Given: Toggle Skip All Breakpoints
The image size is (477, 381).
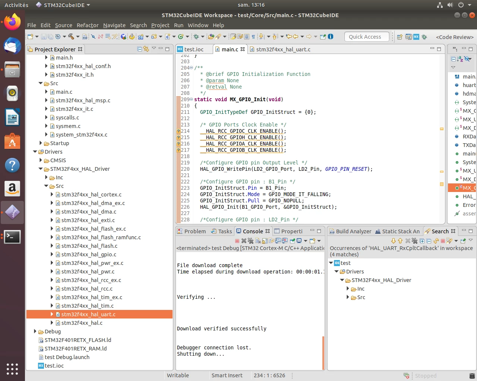Looking at the screenshot, I should click(93, 36).
